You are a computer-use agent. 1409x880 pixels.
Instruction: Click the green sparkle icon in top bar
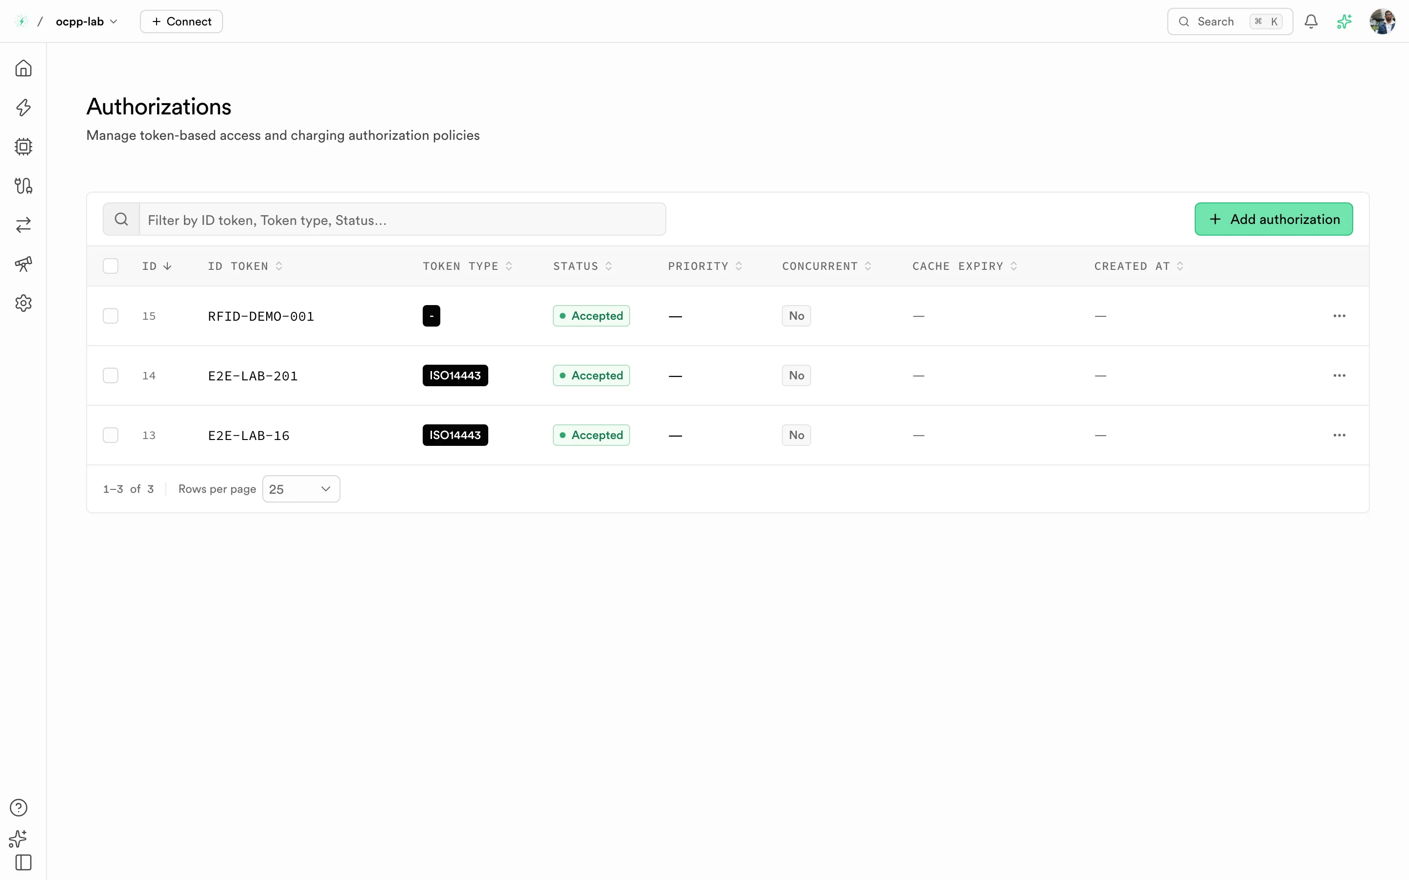[1344, 22]
